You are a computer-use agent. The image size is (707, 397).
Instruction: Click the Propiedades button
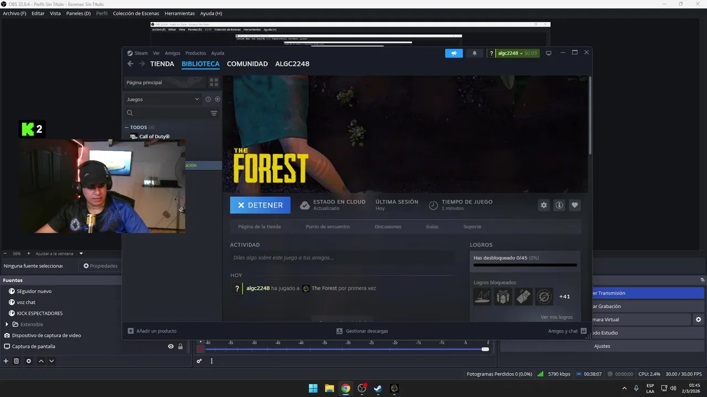click(101, 266)
